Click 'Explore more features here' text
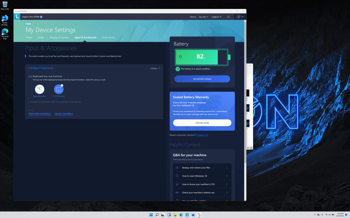Screen dimensions: 350x218 [x=110, y=56]
